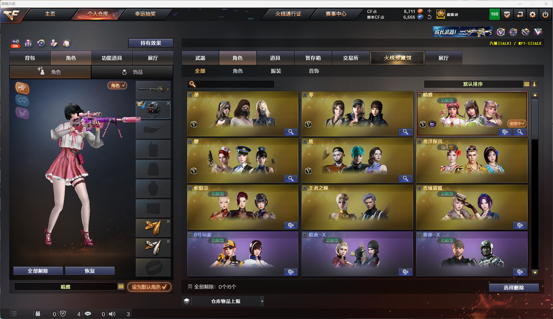553x319 pixels.
Task: Switch to the 火线珍藏馆 tab
Action: (397, 58)
